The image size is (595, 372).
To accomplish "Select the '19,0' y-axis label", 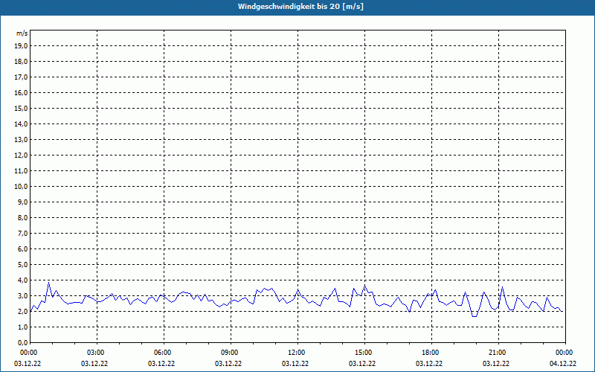I will pos(21,46).
